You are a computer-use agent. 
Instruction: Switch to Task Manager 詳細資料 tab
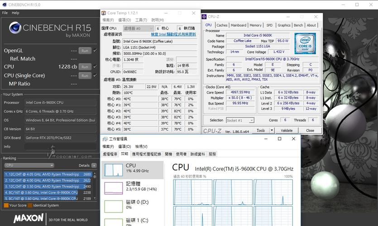[x=198, y=154]
